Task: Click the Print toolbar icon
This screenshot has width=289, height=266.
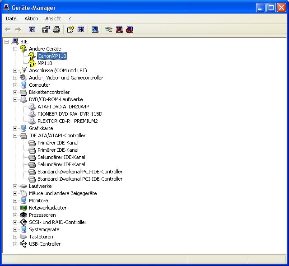Action: 56,30
